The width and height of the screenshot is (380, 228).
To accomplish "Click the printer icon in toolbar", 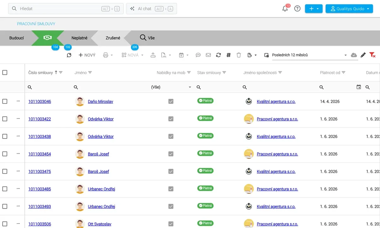I will tap(106, 55).
